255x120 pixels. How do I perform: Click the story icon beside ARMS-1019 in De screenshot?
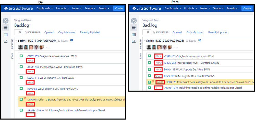[x=21, y=110]
